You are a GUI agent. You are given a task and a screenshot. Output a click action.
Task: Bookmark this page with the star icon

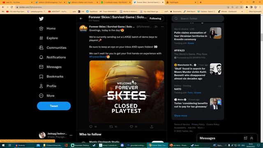(x=241, y=7)
